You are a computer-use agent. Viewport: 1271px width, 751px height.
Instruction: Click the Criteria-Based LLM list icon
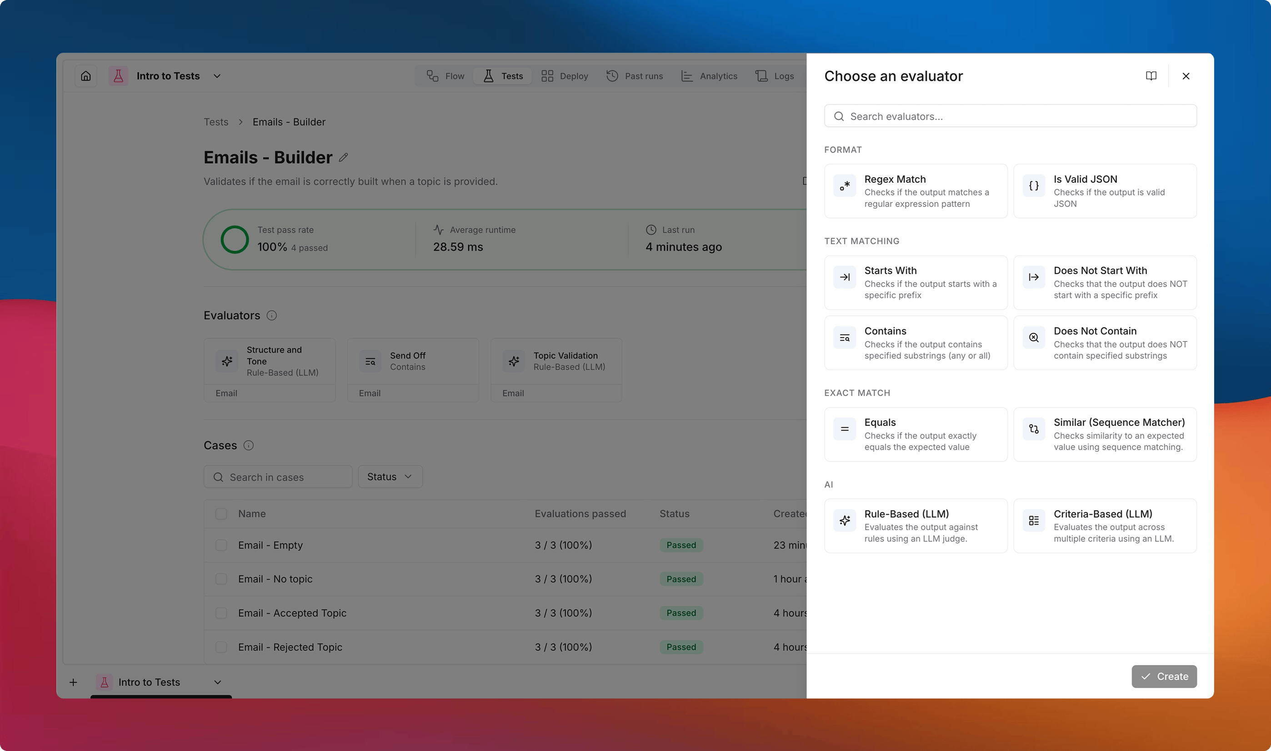pyautogui.click(x=1034, y=520)
